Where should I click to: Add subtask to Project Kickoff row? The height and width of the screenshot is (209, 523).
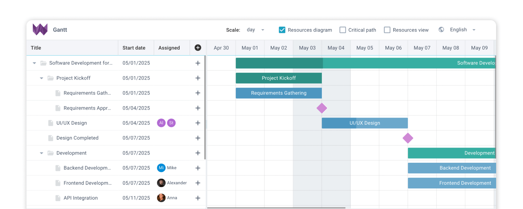click(198, 78)
